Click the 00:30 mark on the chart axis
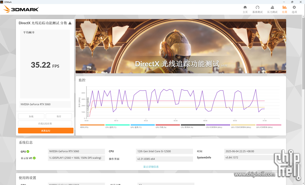The image size is (305, 185). coord(176,121)
